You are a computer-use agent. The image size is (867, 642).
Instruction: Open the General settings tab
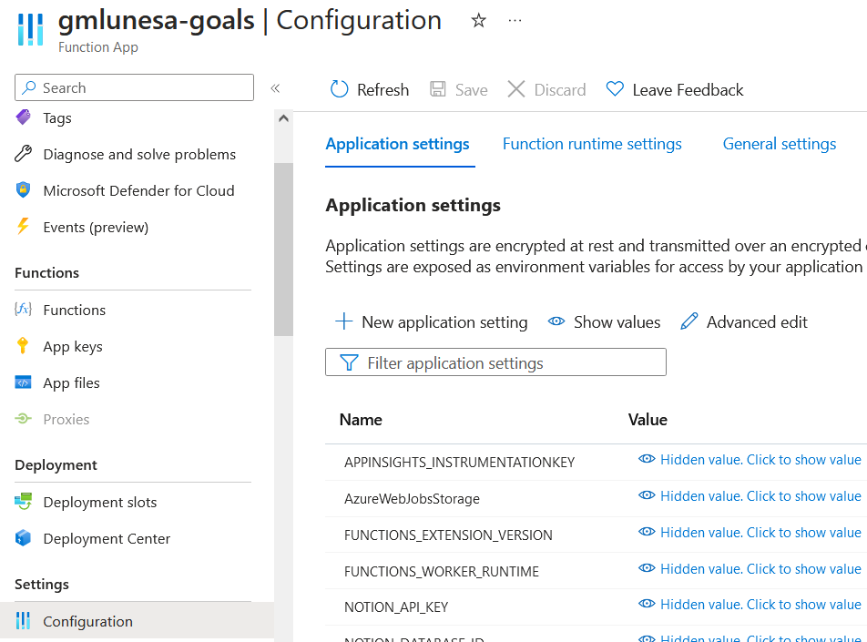coord(780,144)
